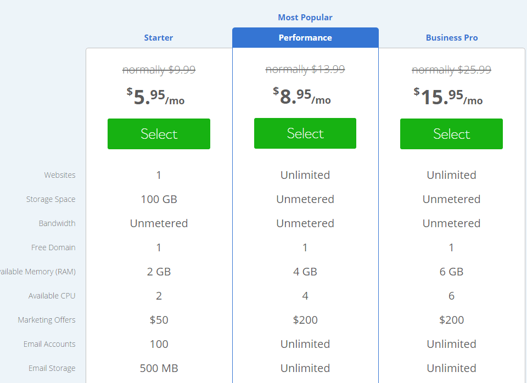Select the Starter plan
The width and height of the screenshot is (527, 383).
[159, 133]
